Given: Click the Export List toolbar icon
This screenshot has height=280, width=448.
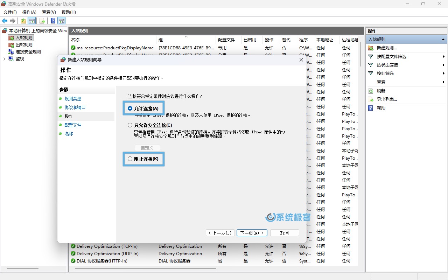Looking at the screenshot, I should pos(42,21).
